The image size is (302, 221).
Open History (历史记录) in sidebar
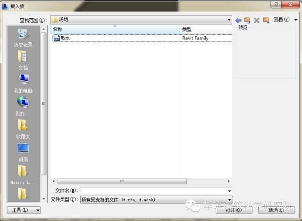click(23, 37)
